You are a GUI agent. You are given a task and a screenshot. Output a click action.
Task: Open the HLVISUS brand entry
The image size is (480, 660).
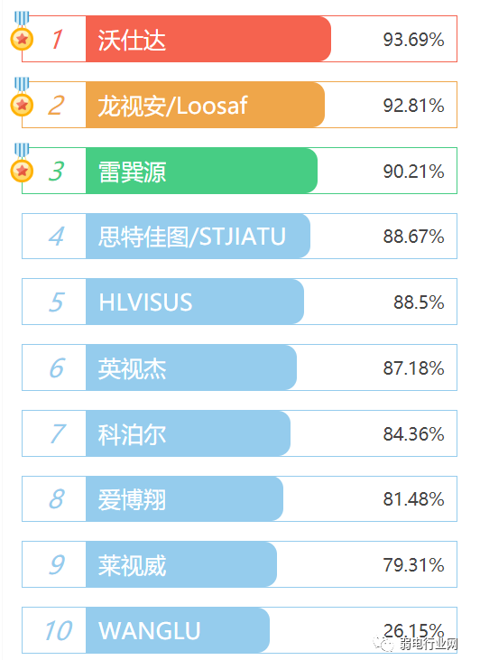coord(195,302)
